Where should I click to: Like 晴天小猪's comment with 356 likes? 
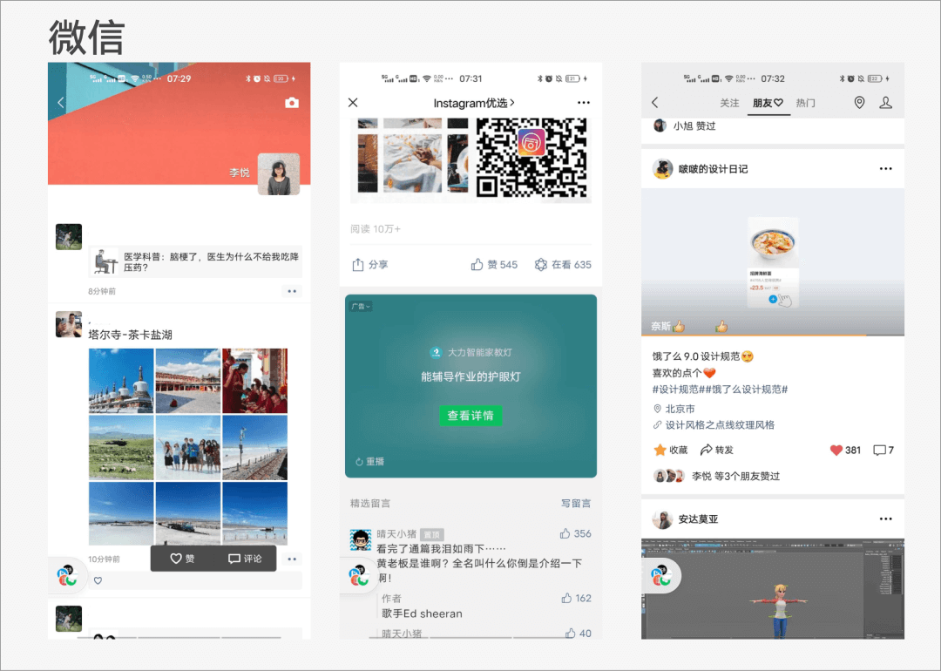(575, 533)
